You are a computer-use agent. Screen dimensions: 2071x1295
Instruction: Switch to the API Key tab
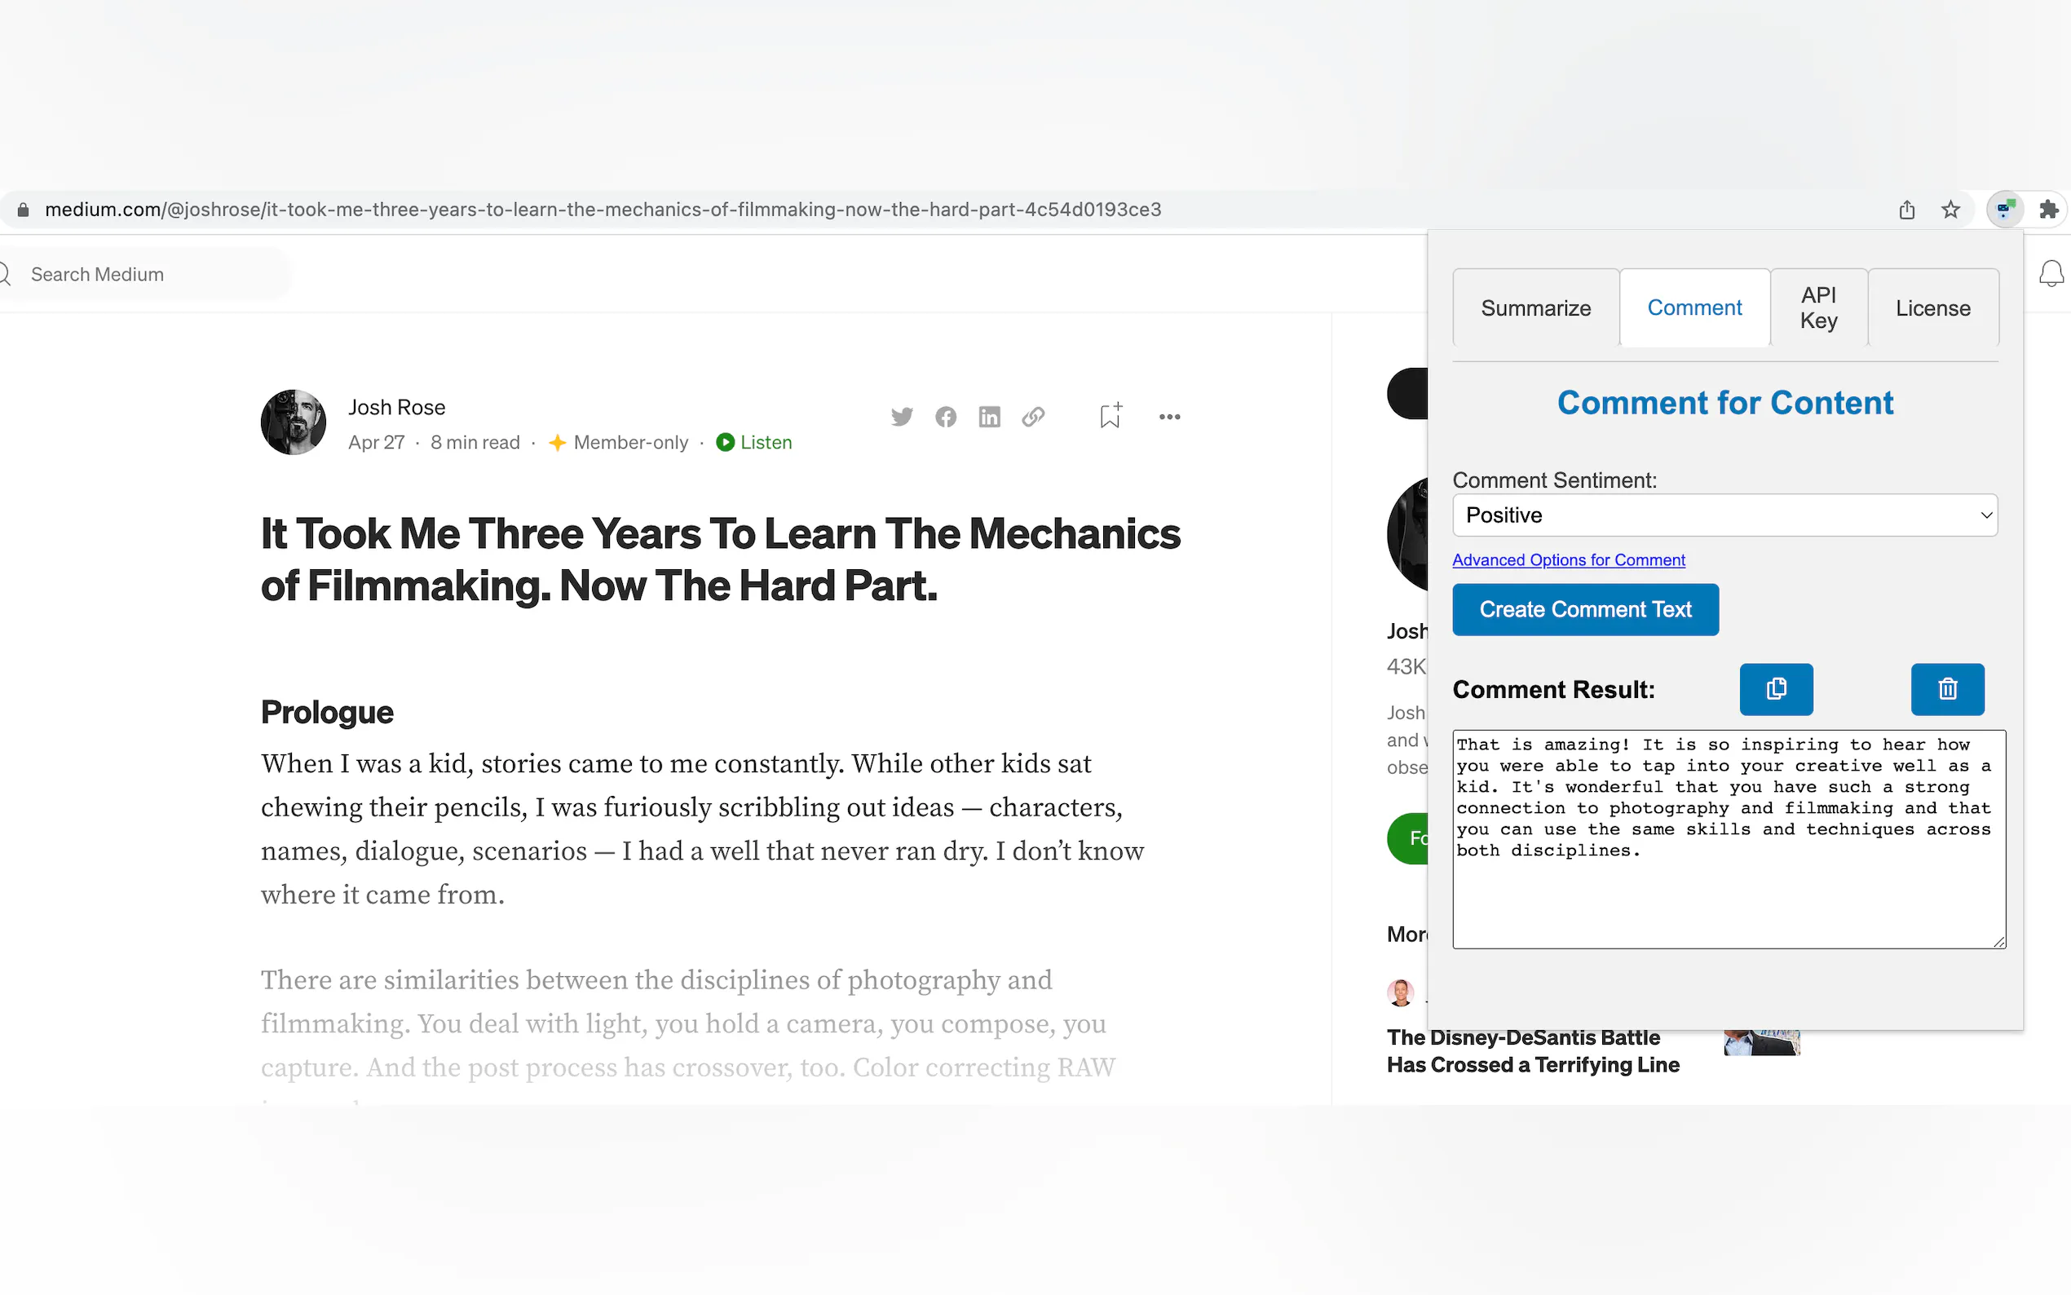[x=1818, y=307]
